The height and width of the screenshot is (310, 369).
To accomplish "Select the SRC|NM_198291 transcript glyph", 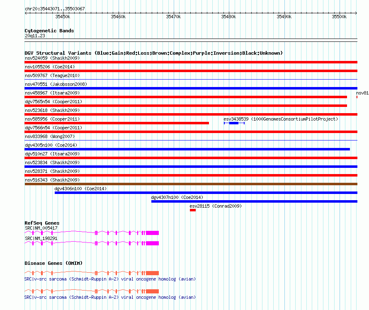I will pyautogui.click(x=92, y=243).
